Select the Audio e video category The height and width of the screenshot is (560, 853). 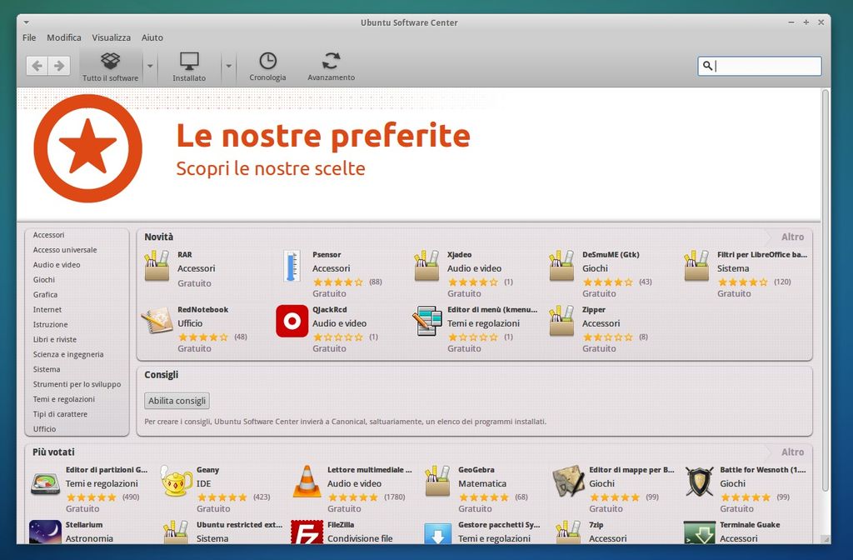tap(57, 265)
